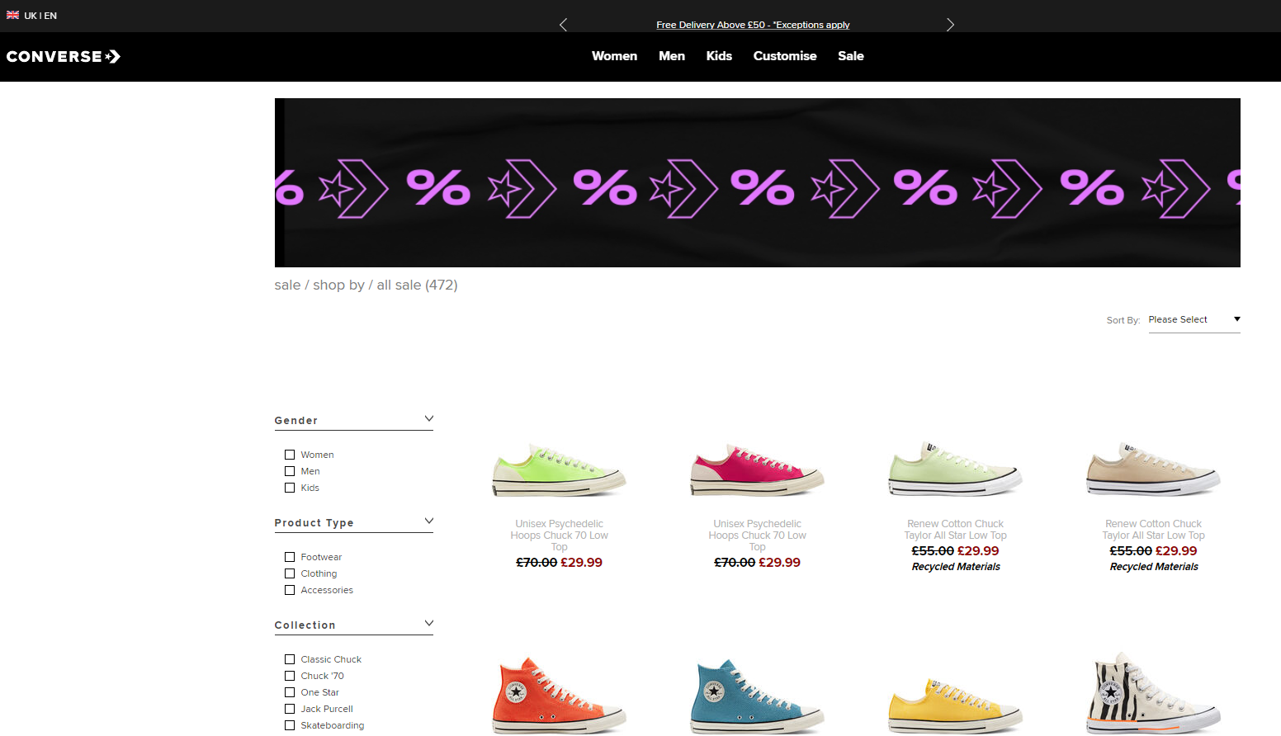The height and width of the screenshot is (736, 1281).
Task: Check the Jack Purcell filter
Action: [x=290, y=709]
